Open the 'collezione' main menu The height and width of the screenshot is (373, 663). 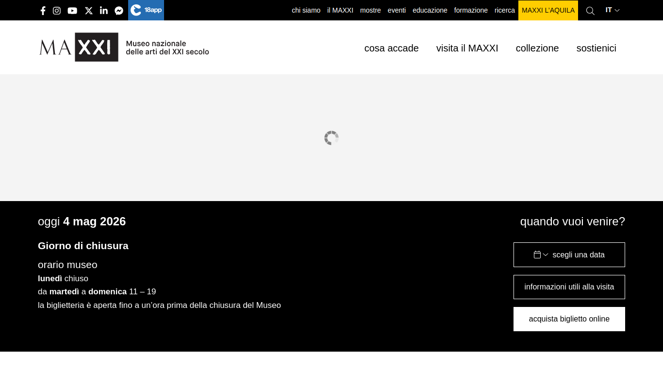click(x=537, y=48)
